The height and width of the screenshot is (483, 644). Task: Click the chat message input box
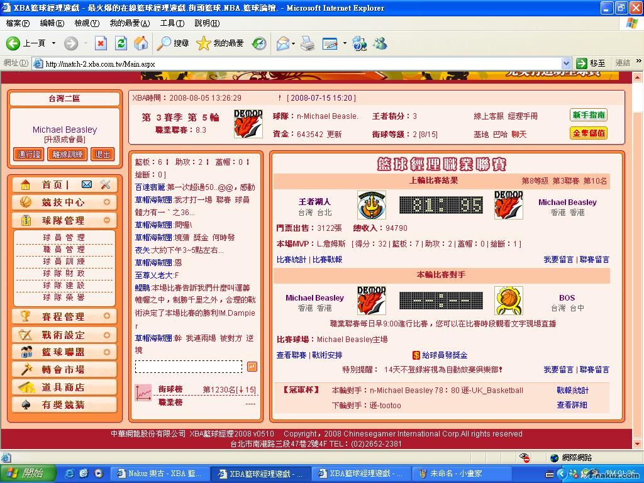click(189, 367)
